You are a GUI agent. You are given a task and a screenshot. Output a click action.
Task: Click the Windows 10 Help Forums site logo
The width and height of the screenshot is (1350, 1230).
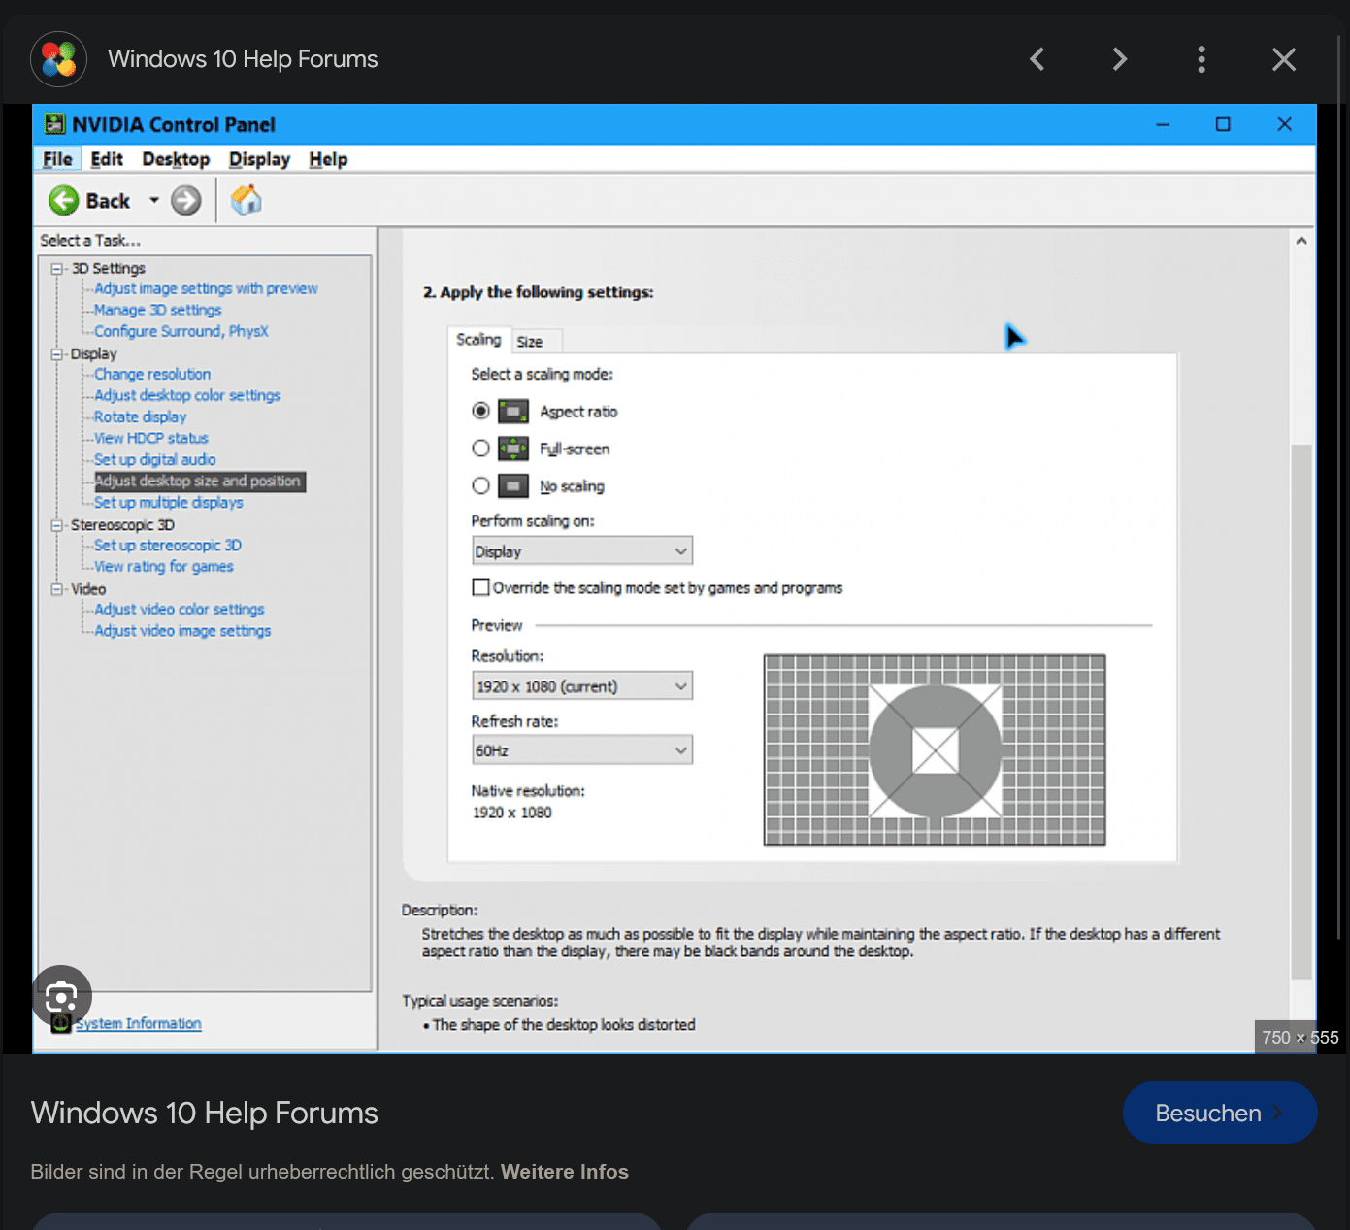(x=59, y=59)
